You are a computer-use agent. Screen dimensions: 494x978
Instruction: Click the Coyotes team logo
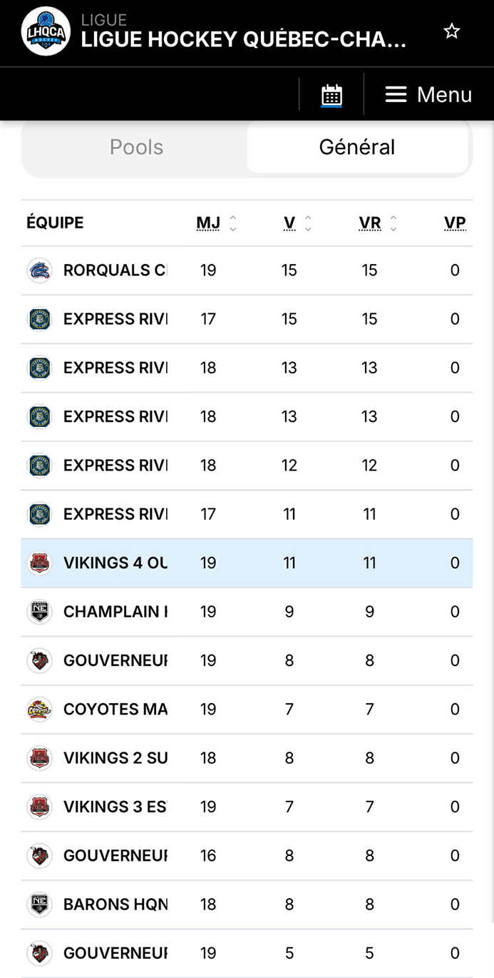[x=40, y=710]
